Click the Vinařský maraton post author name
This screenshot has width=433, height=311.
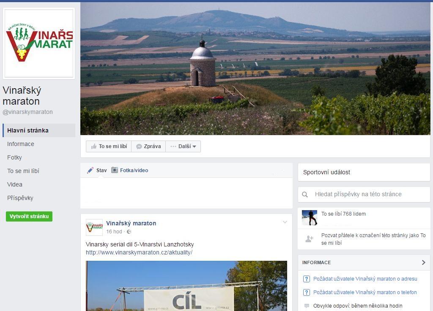tap(131, 223)
